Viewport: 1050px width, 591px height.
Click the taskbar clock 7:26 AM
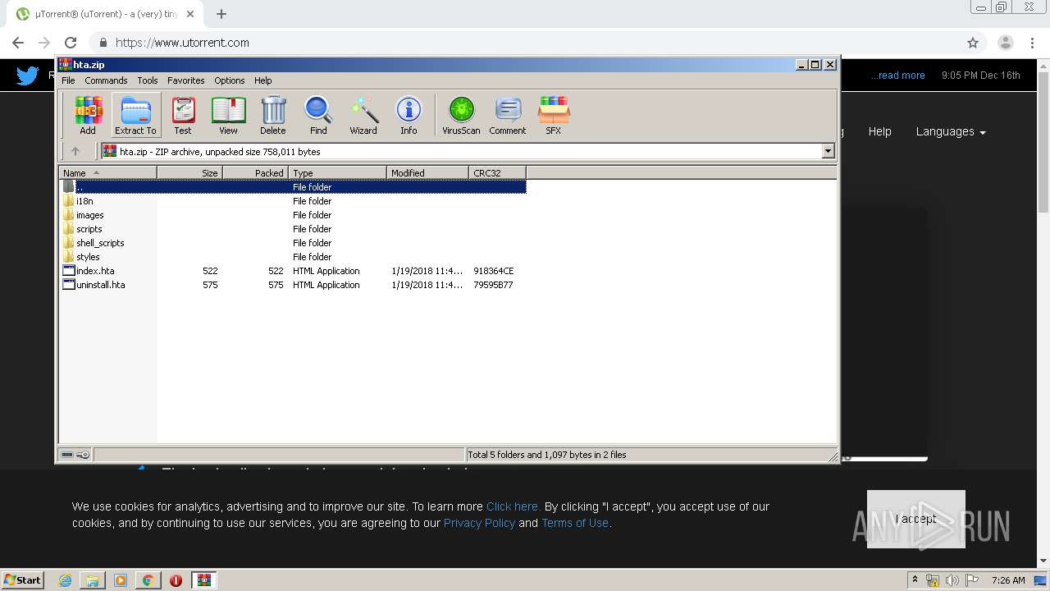click(1008, 580)
